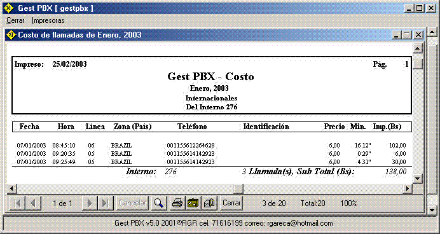
Task: Click the Cerrar button in toolbar
Action: click(231, 203)
